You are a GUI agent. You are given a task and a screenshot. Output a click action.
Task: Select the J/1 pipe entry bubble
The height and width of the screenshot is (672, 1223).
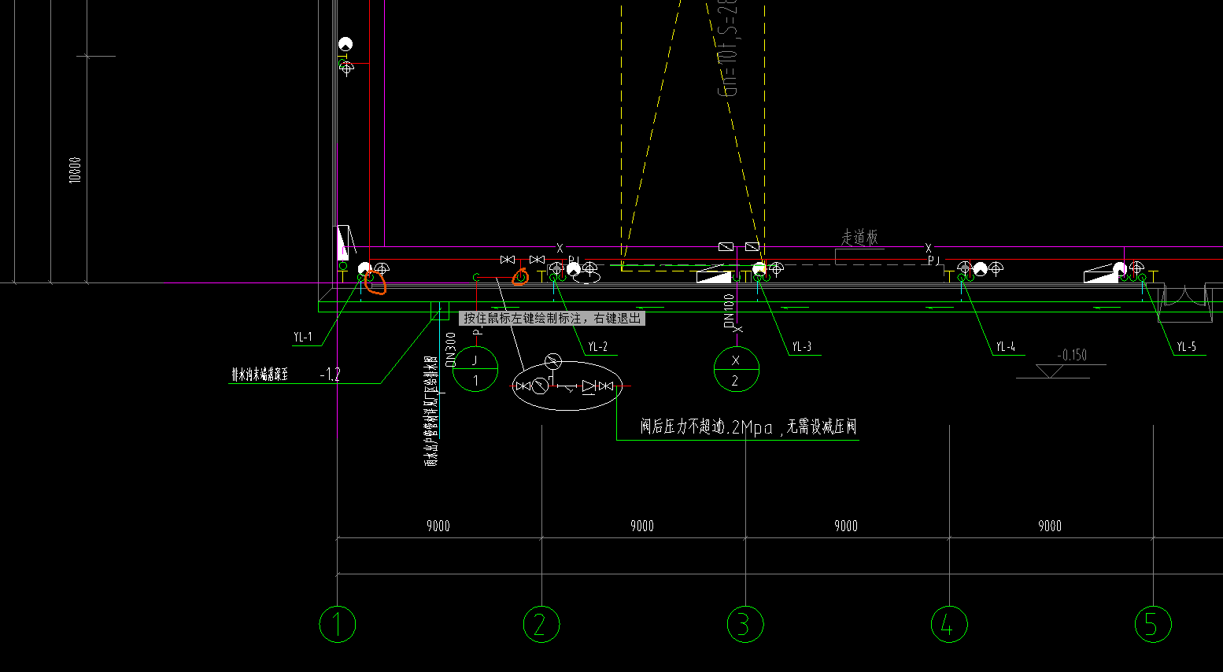coord(475,369)
